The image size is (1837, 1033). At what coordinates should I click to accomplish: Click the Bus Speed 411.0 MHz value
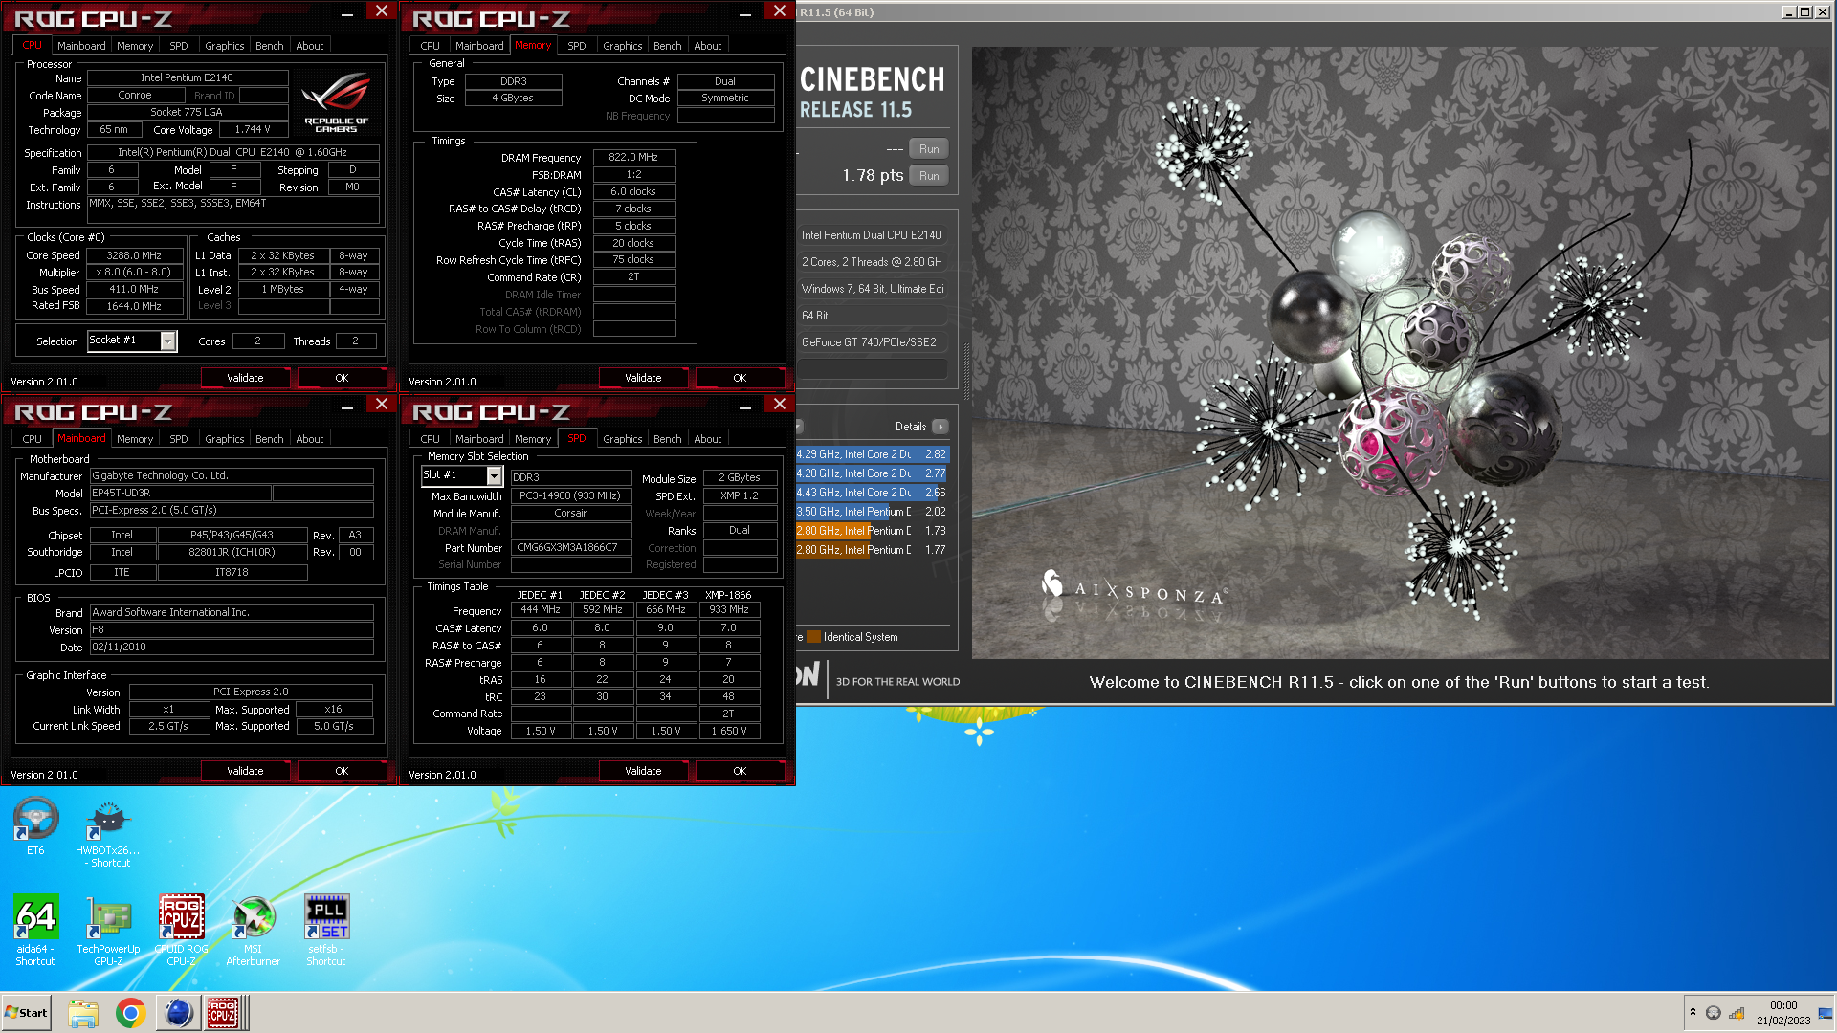[x=134, y=290]
